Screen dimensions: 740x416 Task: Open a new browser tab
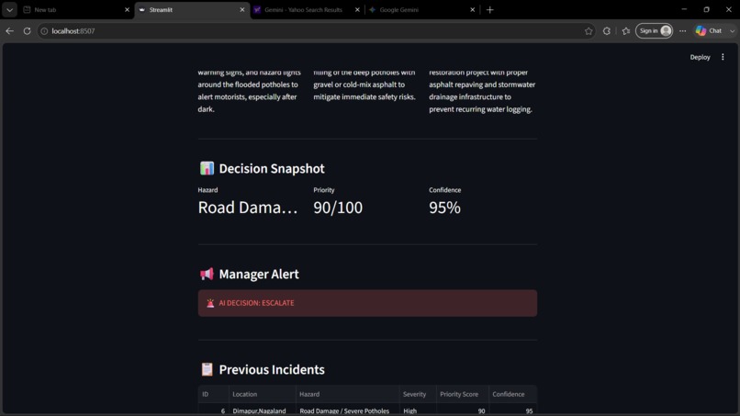[x=490, y=9]
